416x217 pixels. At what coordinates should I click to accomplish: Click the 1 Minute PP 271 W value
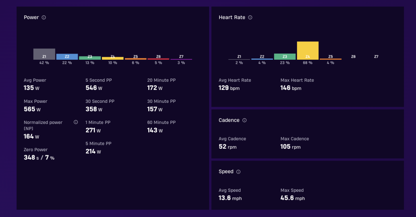[93, 130]
